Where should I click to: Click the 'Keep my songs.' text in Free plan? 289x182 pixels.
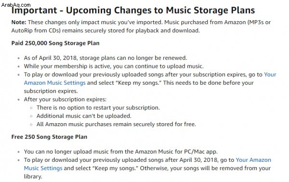point(116,168)
